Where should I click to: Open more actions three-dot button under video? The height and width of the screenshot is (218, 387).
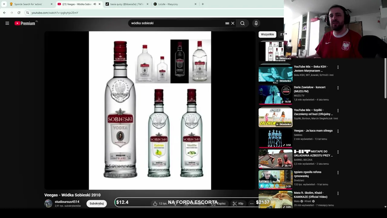[252, 203]
